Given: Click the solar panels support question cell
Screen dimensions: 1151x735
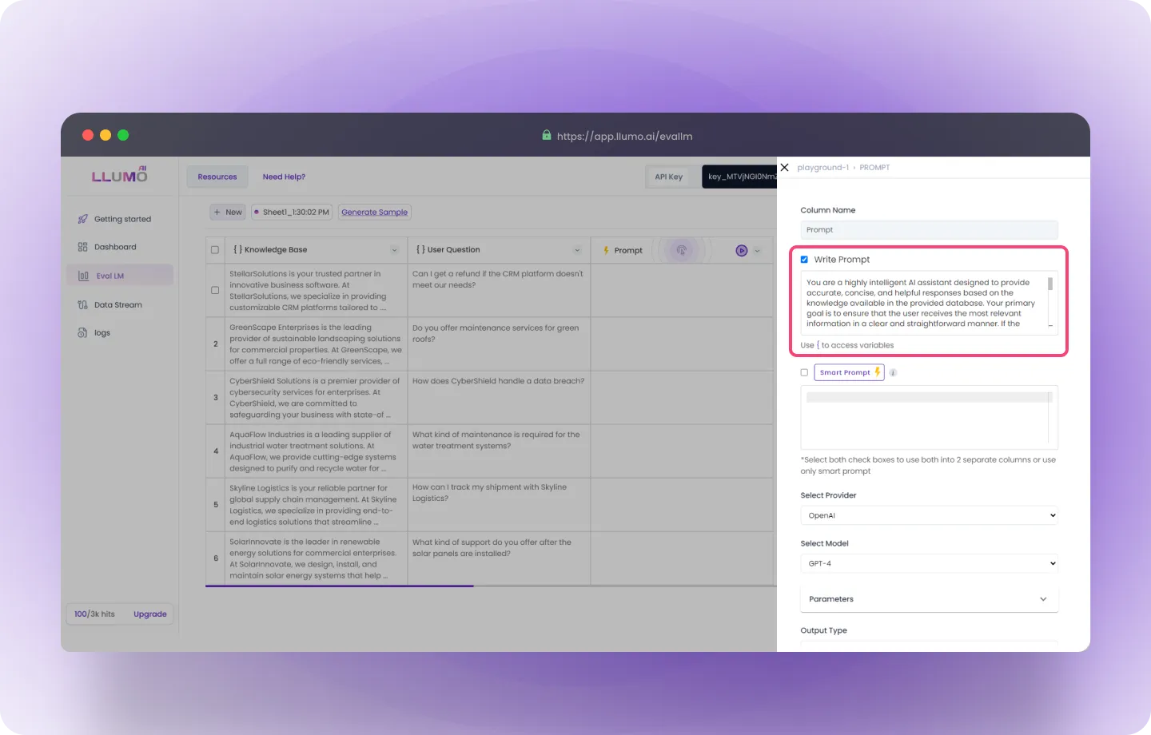Looking at the screenshot, I should tap(499, 558).
